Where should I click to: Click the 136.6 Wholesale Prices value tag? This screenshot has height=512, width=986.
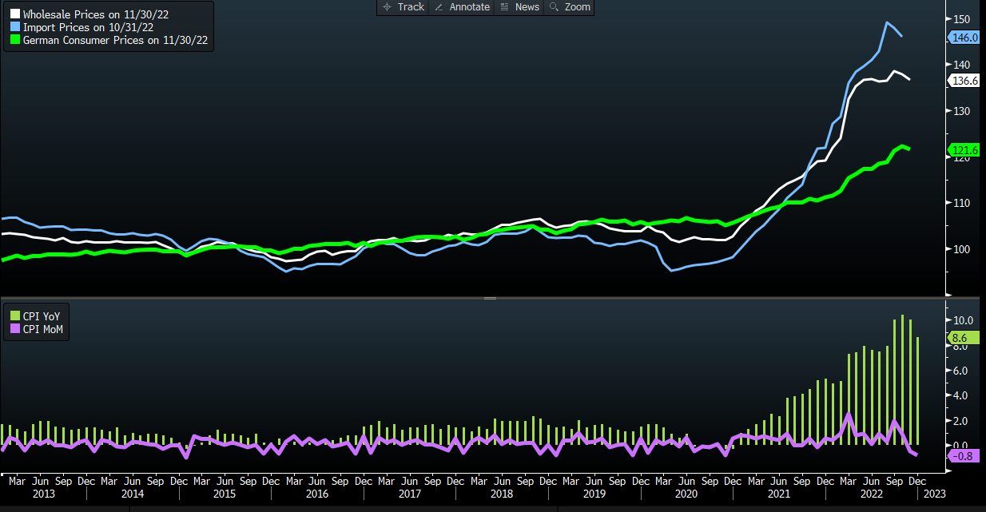tap(964, 81)
